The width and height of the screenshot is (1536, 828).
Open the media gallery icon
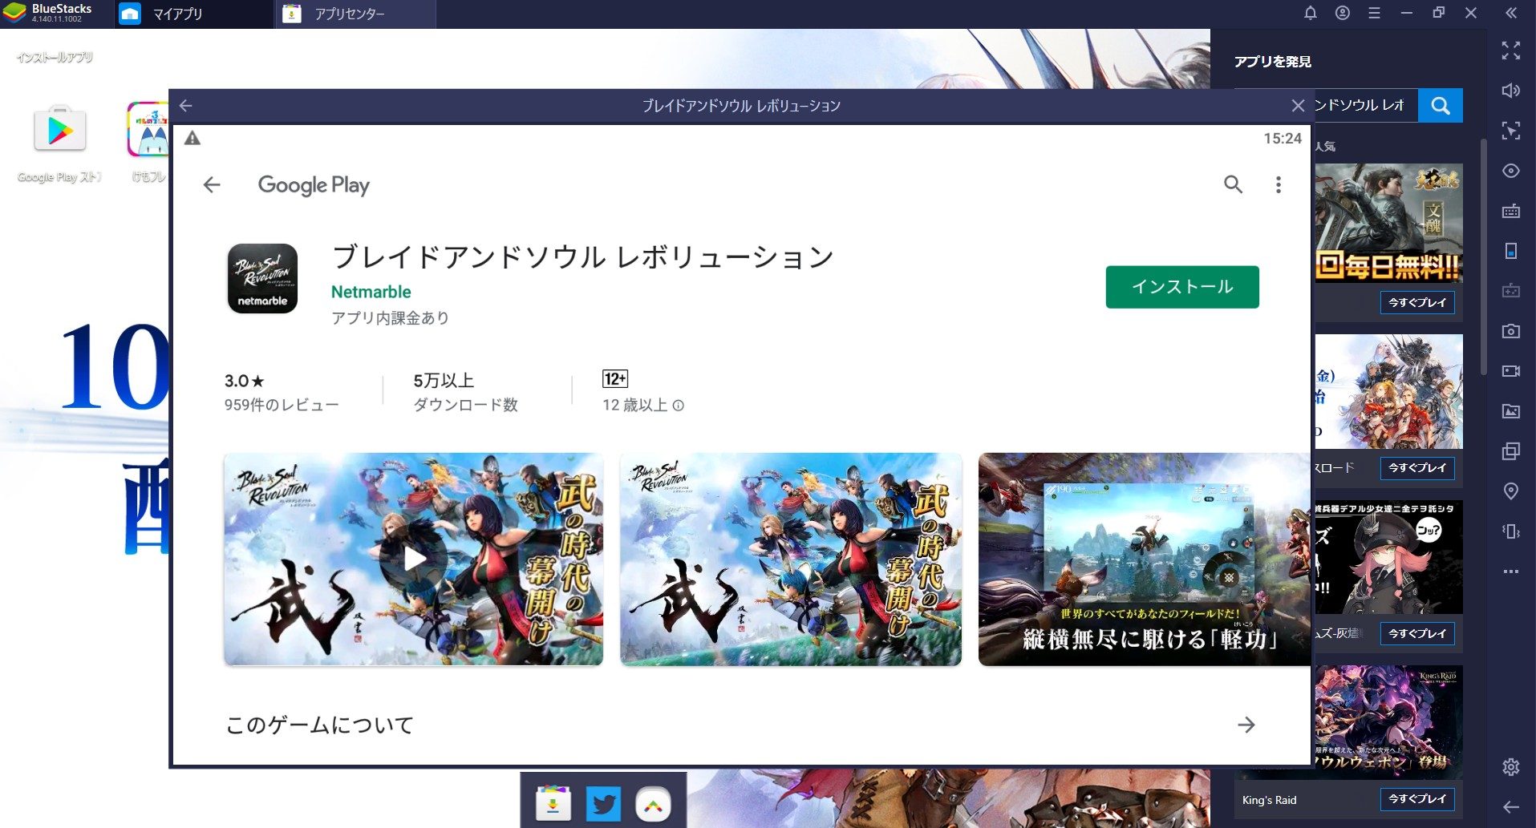click(x=1511, y=411)
